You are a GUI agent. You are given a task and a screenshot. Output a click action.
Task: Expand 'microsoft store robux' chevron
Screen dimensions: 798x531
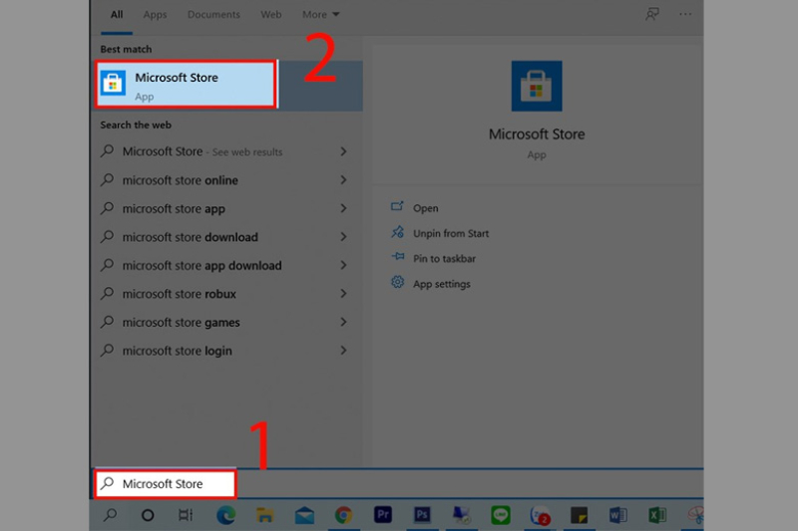pyautogui.click(x=343, y=294)
